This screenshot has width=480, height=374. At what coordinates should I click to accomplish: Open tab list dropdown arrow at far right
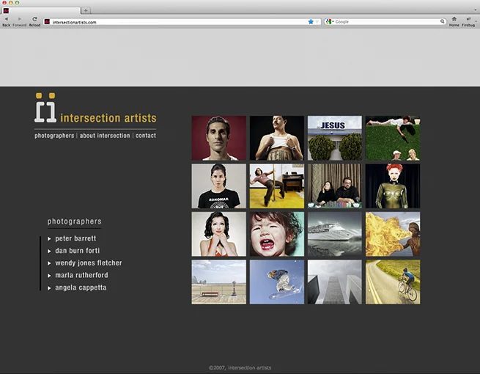tap(475, 10)
